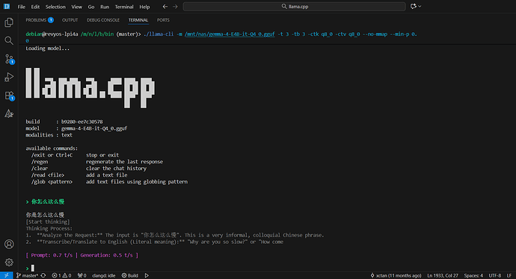Open the Search view in activity bar
Viewport: 516px width, 279px height.
point(9,40)
